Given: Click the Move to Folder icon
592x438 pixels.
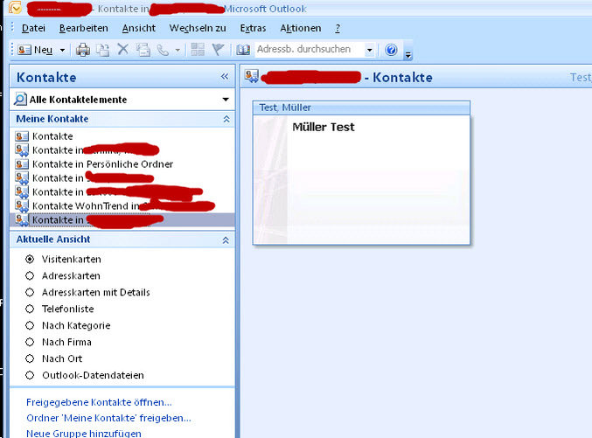Looking at the screenshot, I should (102, 50).
